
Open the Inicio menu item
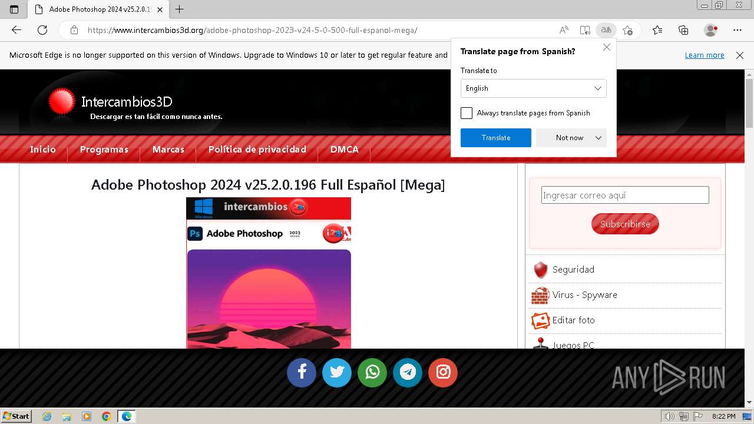click(43, 150)
